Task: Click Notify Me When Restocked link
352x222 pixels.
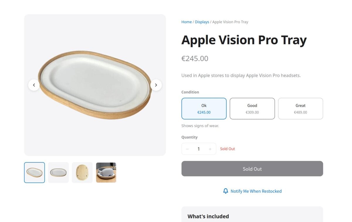Action: [256, 191]
